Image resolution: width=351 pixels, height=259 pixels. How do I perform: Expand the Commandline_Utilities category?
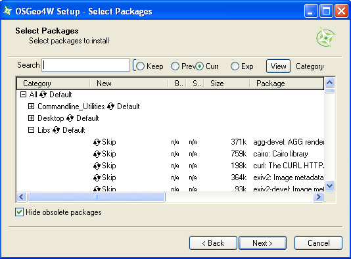pyautogui.click(x=31, y=106)
